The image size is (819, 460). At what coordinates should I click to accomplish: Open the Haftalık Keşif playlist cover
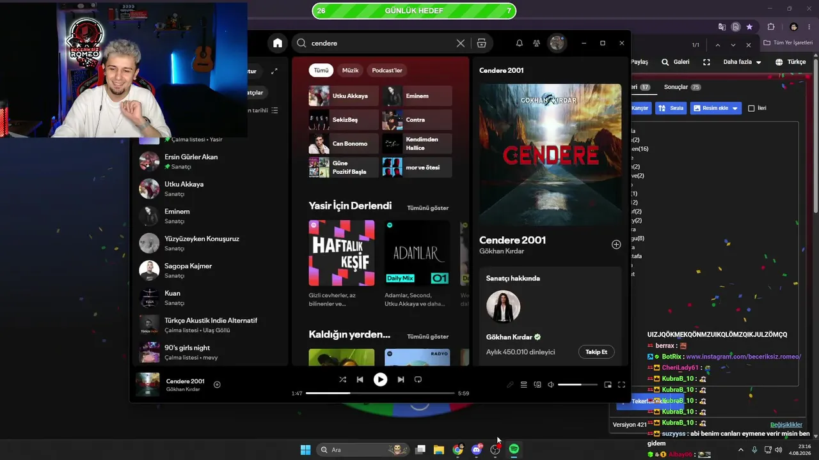point(342,253)
